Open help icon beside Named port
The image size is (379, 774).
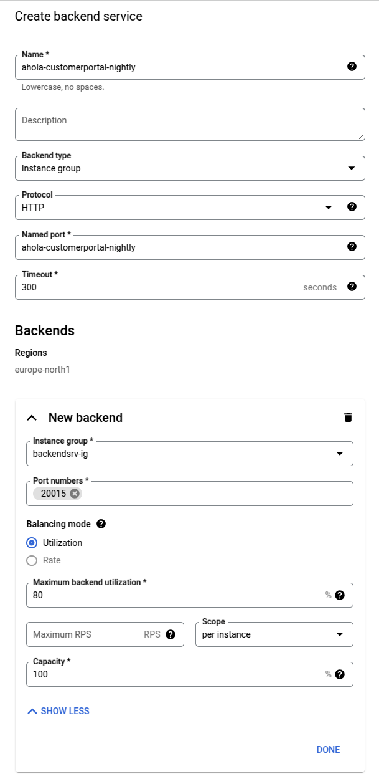(x=352, y=247)
